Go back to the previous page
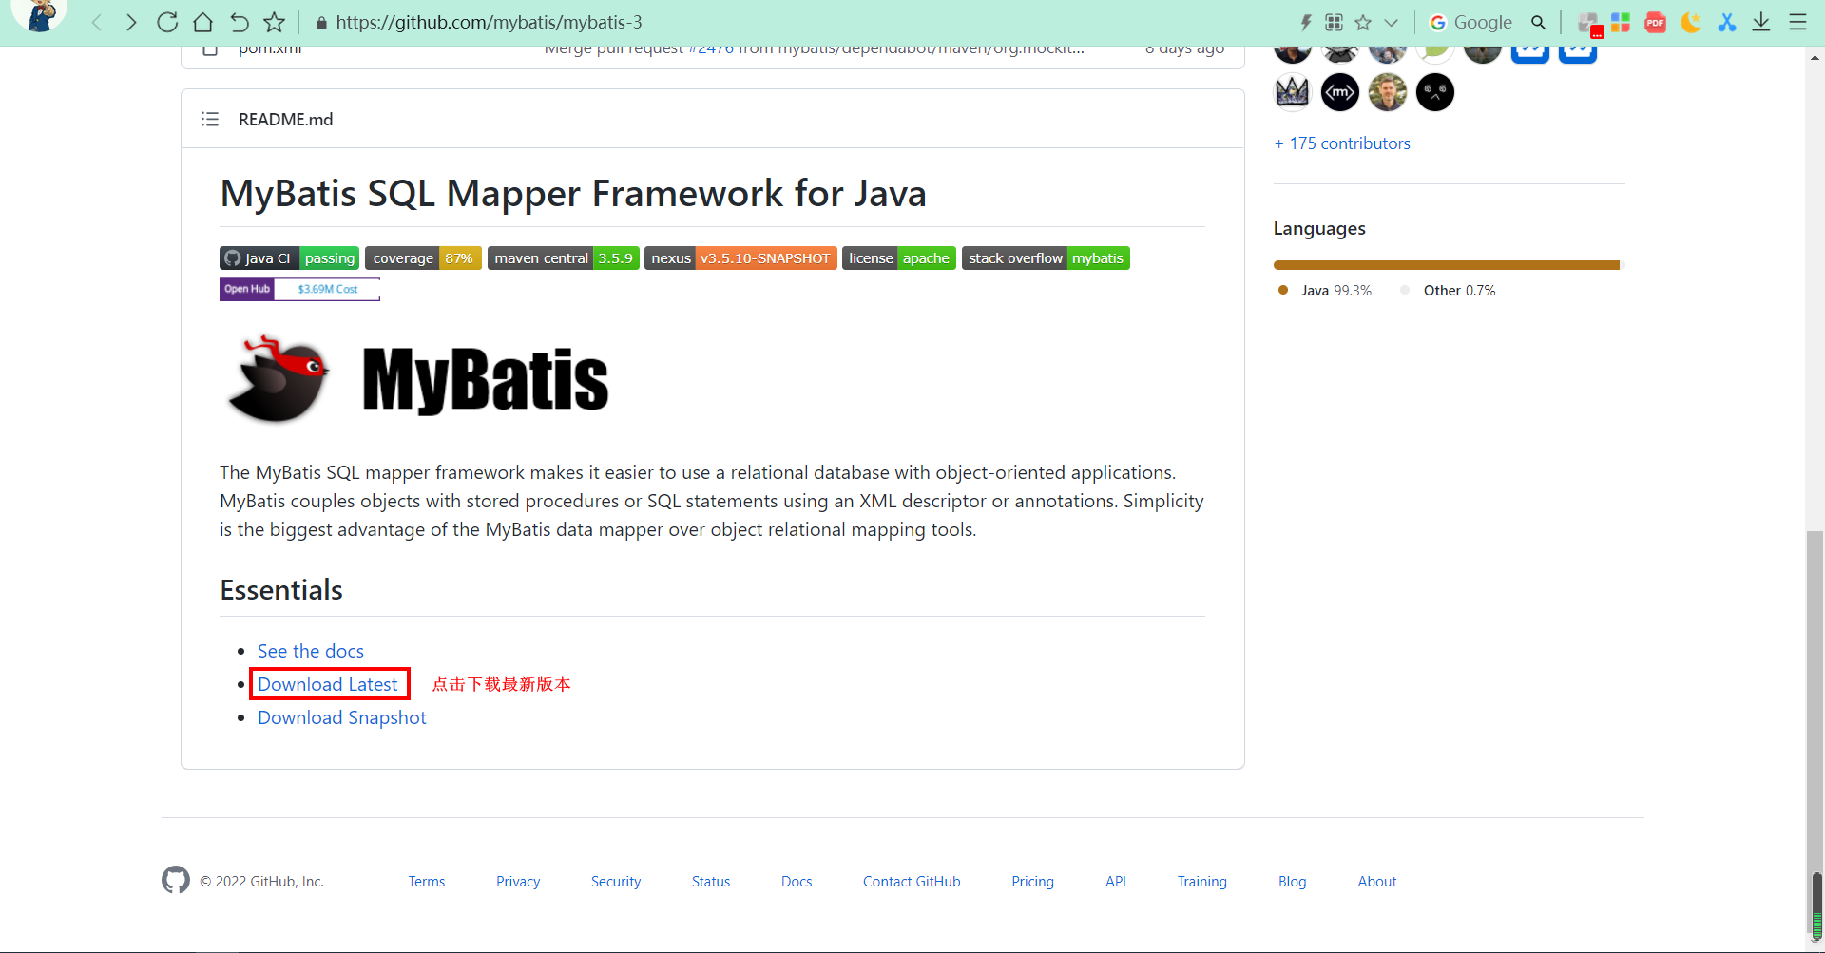Image resolution: width=1825 pixels, height=953 pixels. [x=96, y=22]
